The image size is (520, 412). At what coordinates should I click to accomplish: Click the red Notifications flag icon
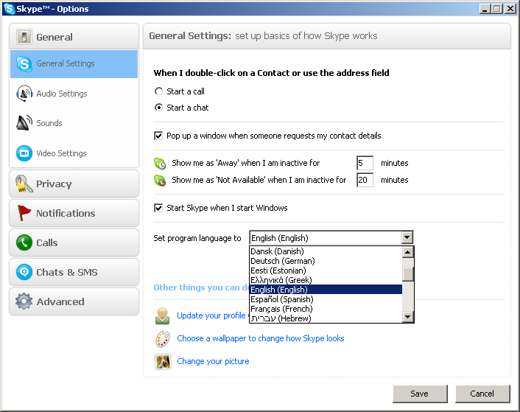(x=24, y=213)
